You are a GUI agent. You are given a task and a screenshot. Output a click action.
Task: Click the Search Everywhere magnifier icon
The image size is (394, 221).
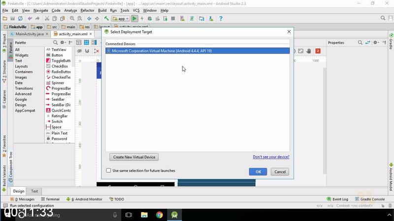[383, 18]
